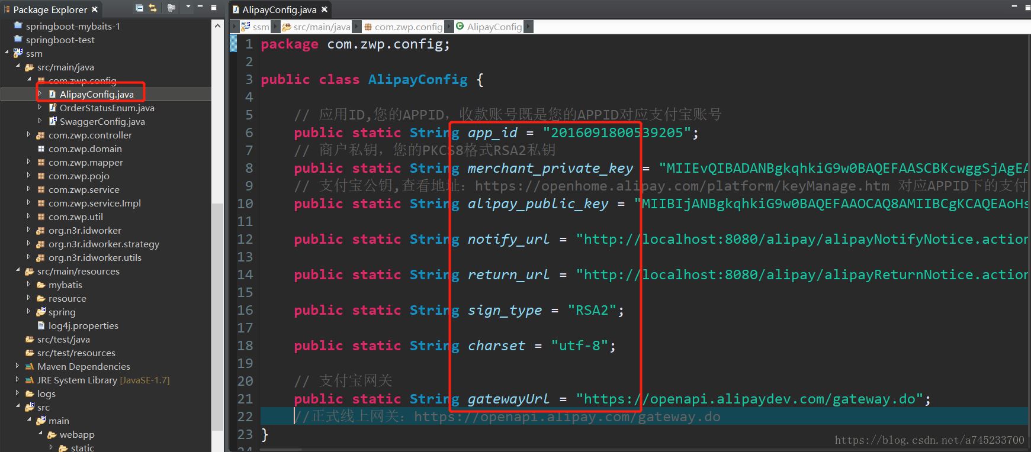Select com.zwp.service package
Image resolution: width=1031 pixels, height=452 pixels.
83,189
